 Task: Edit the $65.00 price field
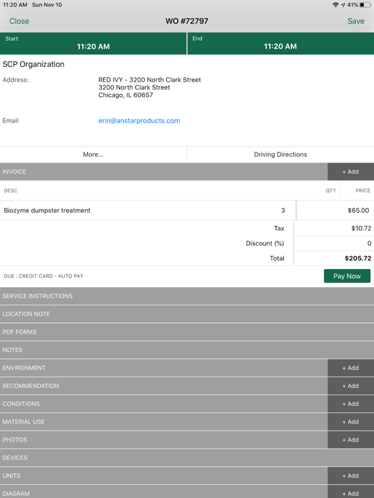click(x=335, y=210)
